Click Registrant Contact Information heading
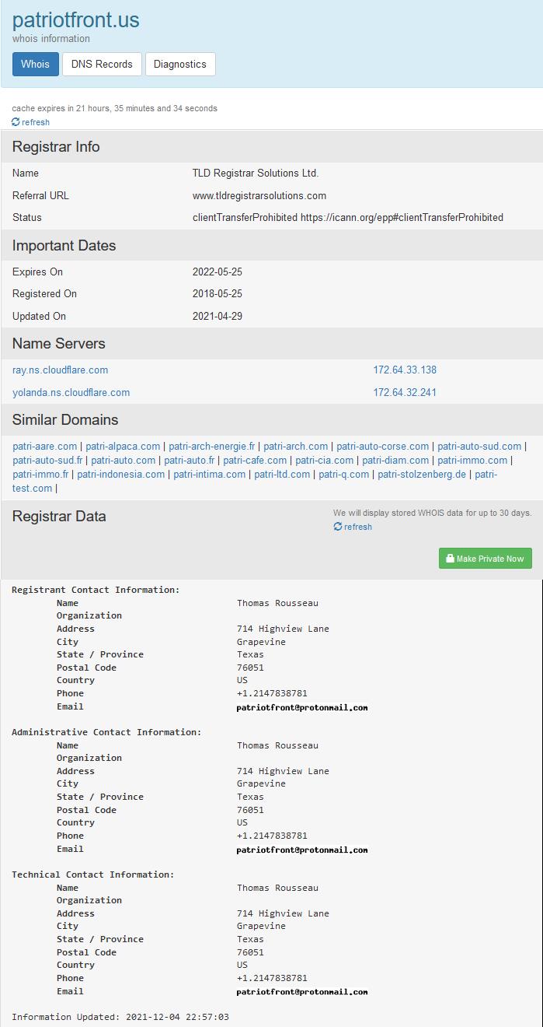This screenshot has height=1027, width=543. pyautogui.click(x=96, y=590)
